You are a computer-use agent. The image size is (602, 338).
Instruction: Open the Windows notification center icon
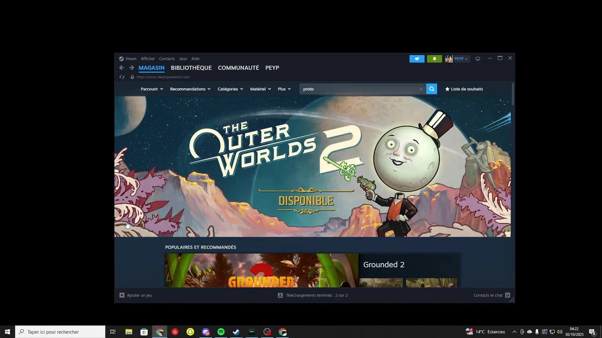(x=593, y=332)
